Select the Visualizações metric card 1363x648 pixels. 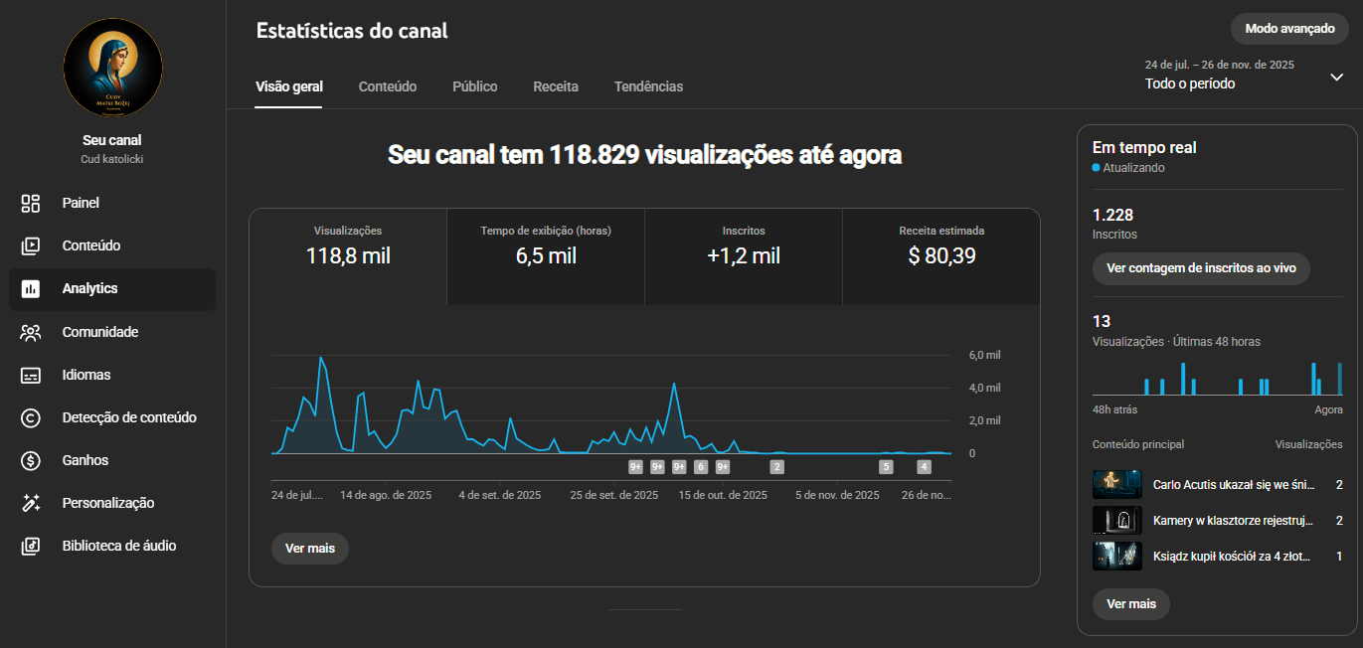pyautogui.click(x=348, y=256)
